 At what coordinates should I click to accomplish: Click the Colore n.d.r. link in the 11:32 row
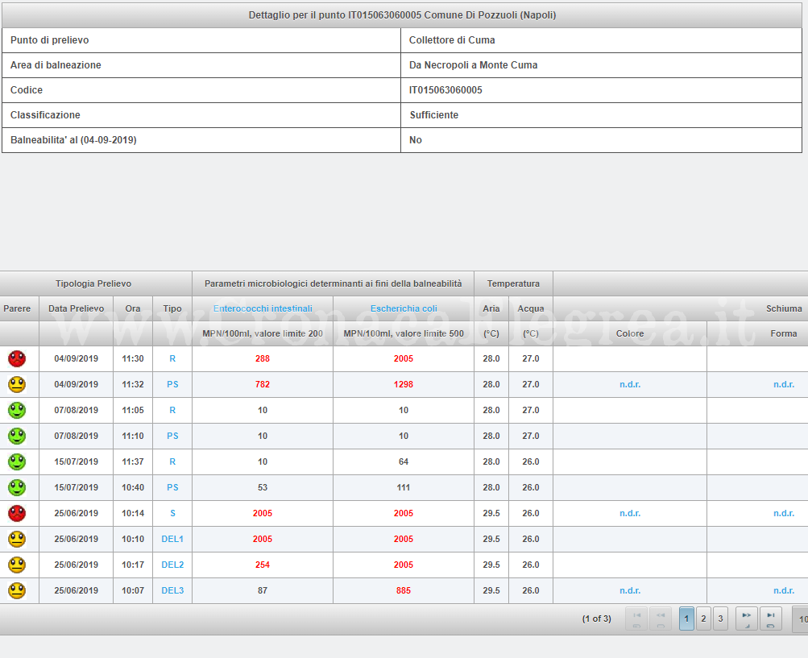point(630,384)
